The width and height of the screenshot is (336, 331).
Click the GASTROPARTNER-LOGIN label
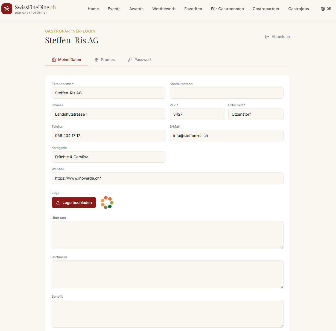pyautogui.click(x=70, y=31)
